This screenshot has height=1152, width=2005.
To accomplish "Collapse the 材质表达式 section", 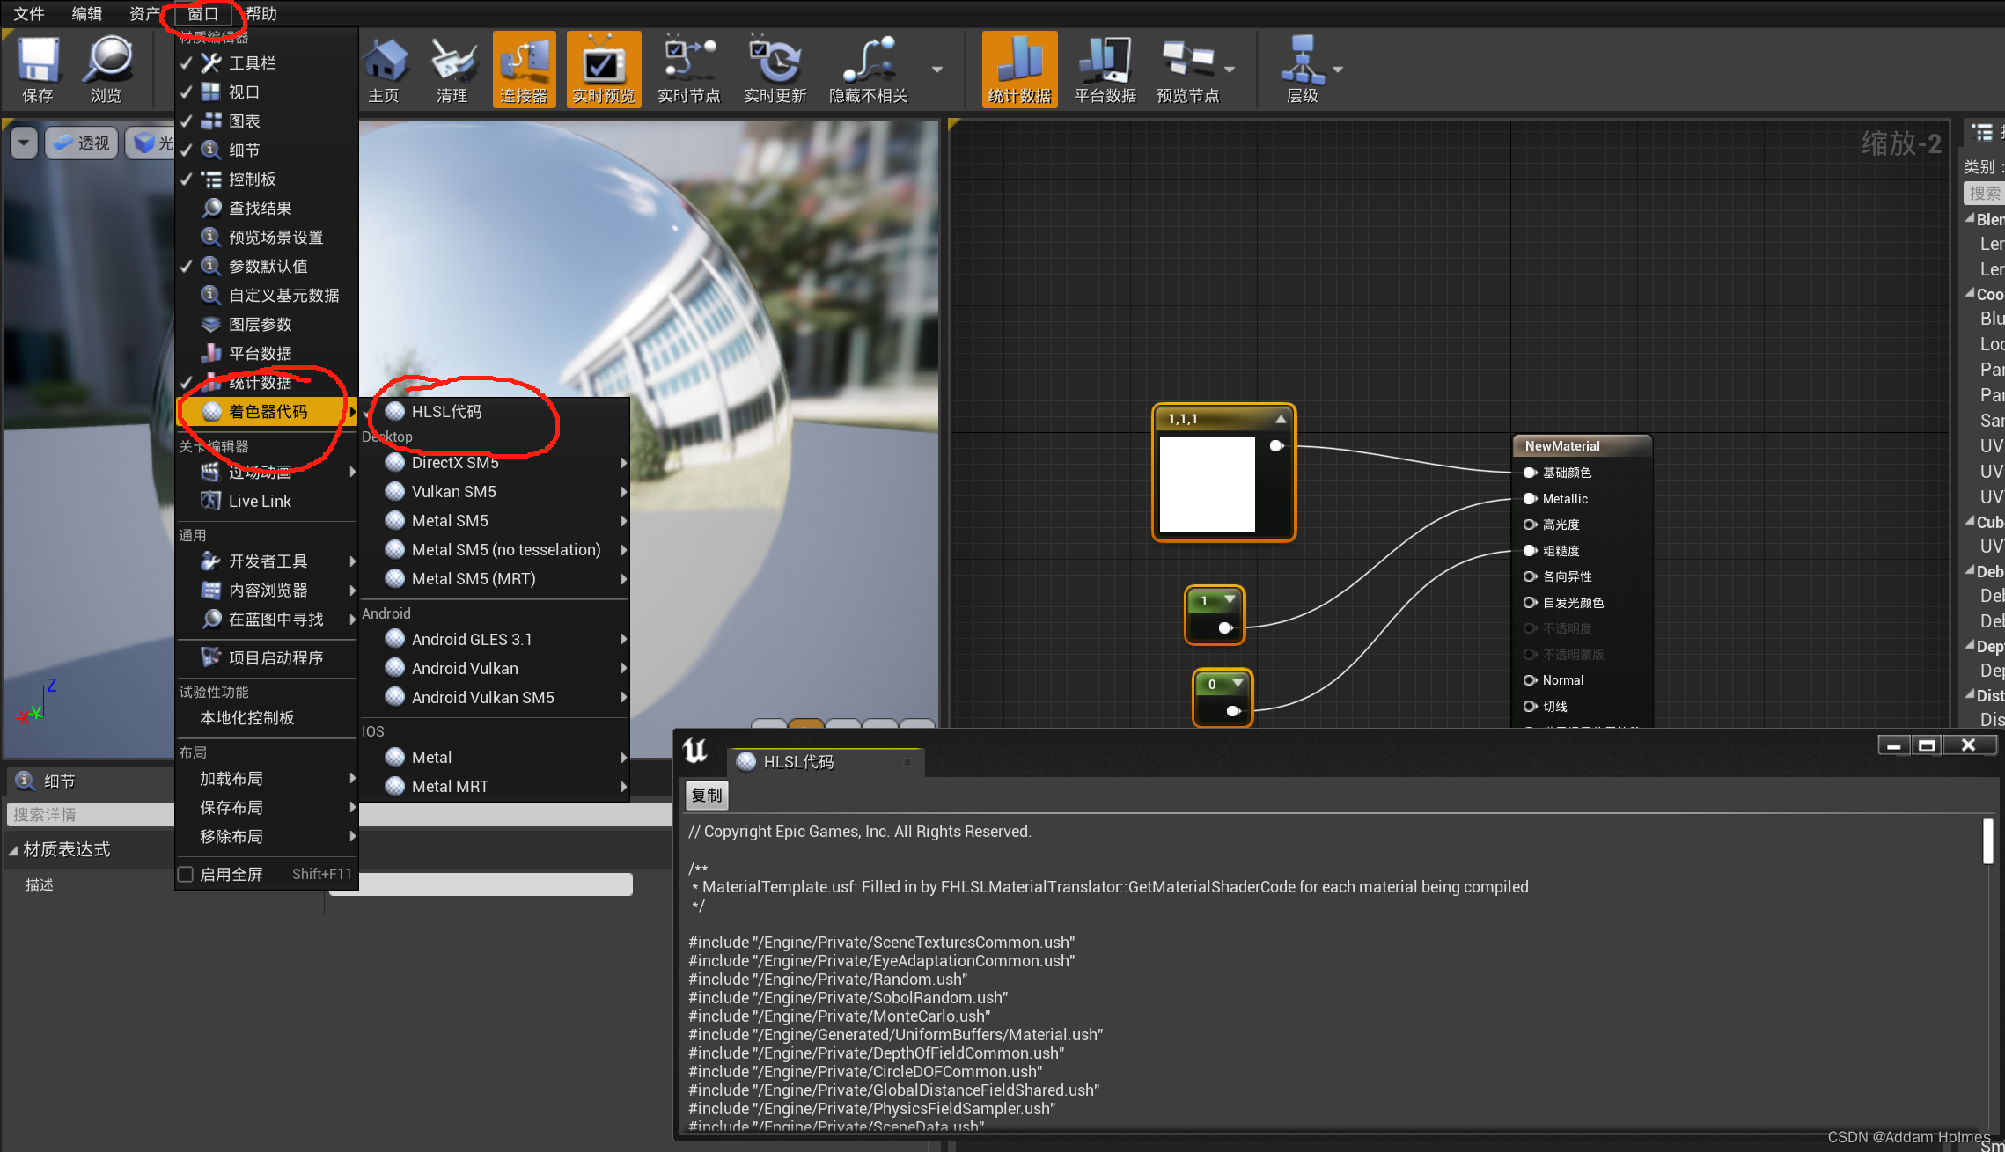I will [13, 850].
